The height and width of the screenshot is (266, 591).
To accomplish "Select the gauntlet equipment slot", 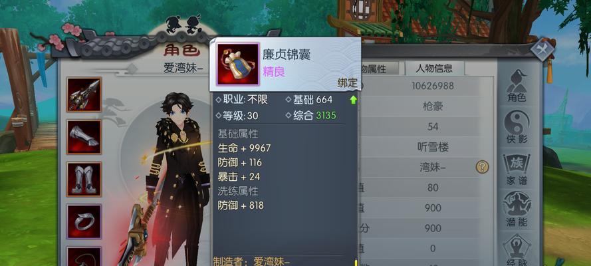I will tap(84, 137).
